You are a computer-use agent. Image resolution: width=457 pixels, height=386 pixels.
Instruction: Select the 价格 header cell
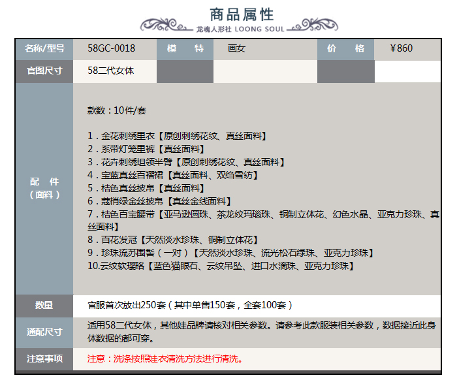(x=345, y=48)
